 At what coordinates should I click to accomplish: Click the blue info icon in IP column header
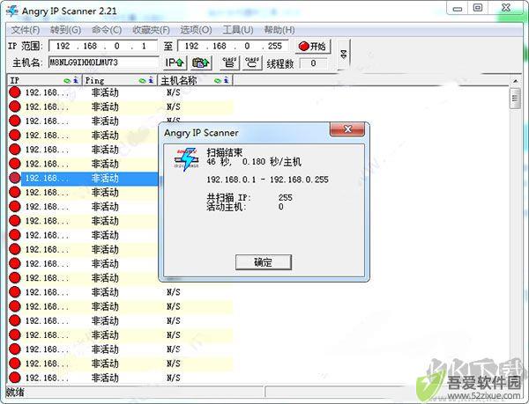point(76,80)
